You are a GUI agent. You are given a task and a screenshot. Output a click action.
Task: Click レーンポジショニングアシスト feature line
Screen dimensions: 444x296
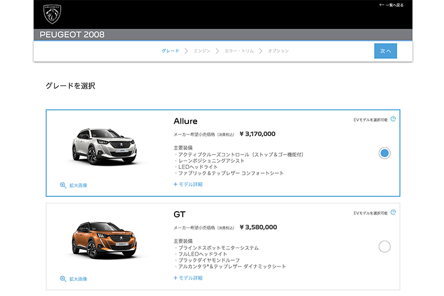pyautogui.click(x=209, y=161)
